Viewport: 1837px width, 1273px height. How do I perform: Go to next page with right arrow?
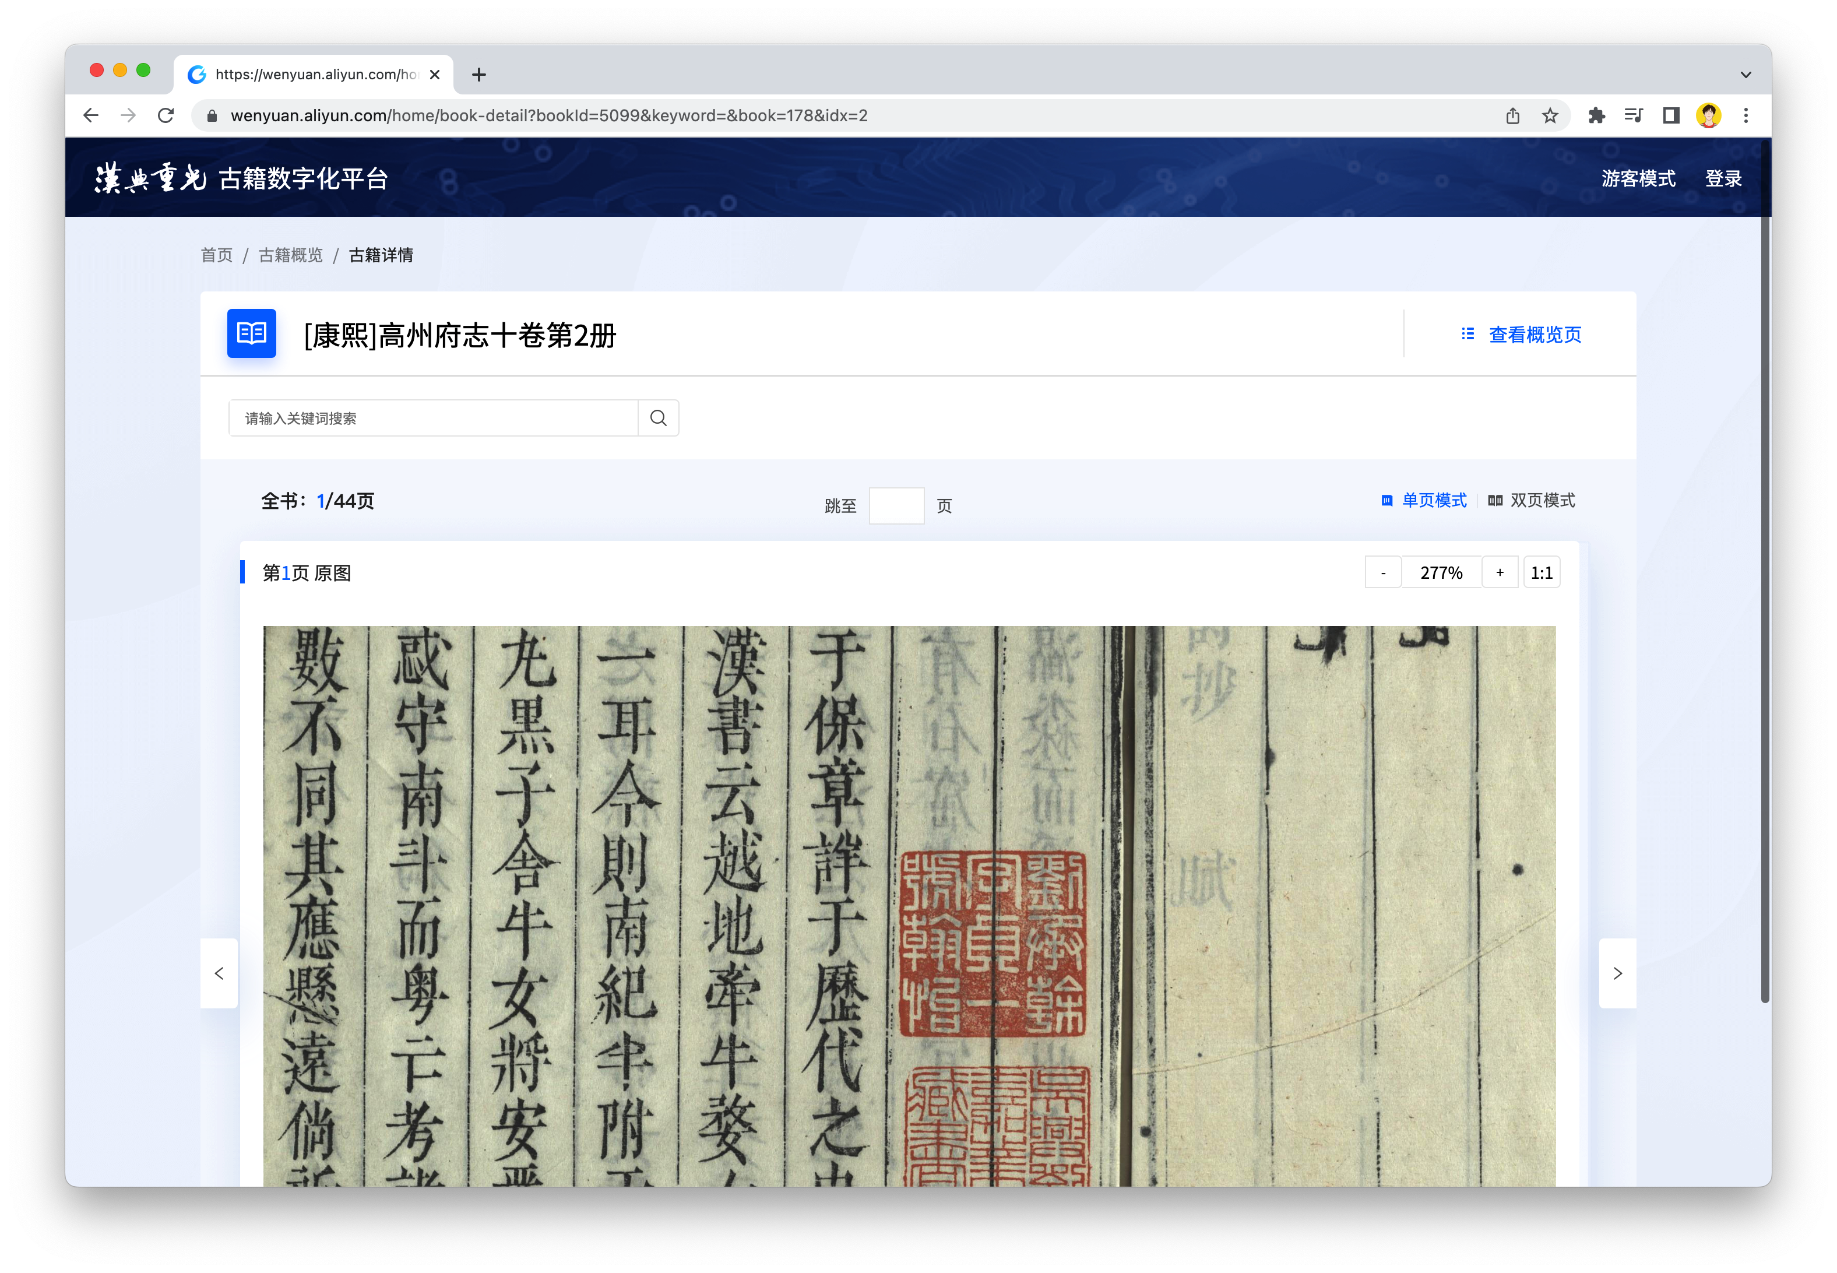click(1618, 973)
